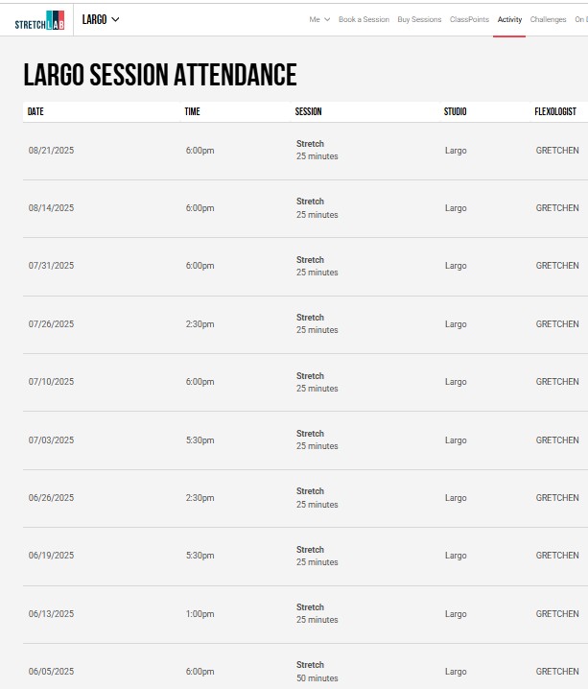This screenshot has height=689, width=588.
Task: Select the 07/03/2025 session row date
Action: [x=51, y=440]
